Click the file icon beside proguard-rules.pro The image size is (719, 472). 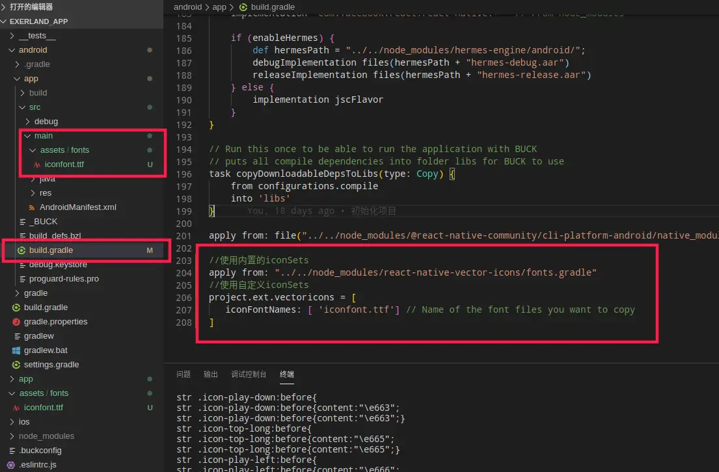coord(22,279)
